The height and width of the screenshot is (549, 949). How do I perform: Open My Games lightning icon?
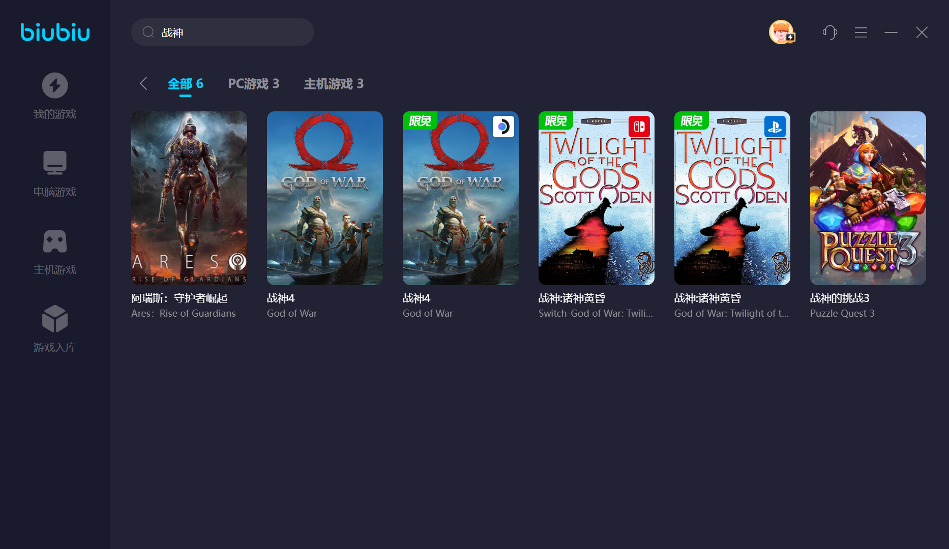point(54,85)
